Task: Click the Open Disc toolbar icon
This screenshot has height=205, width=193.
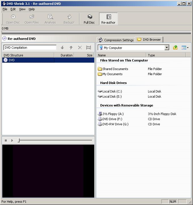Action: click(13, 19)
